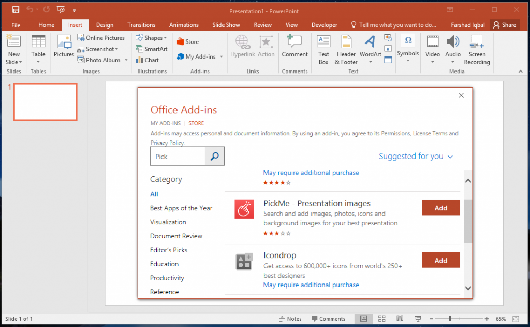Screen dimensions: 530x327
Task: Switch to the Review tab
Action: [262, 25]
